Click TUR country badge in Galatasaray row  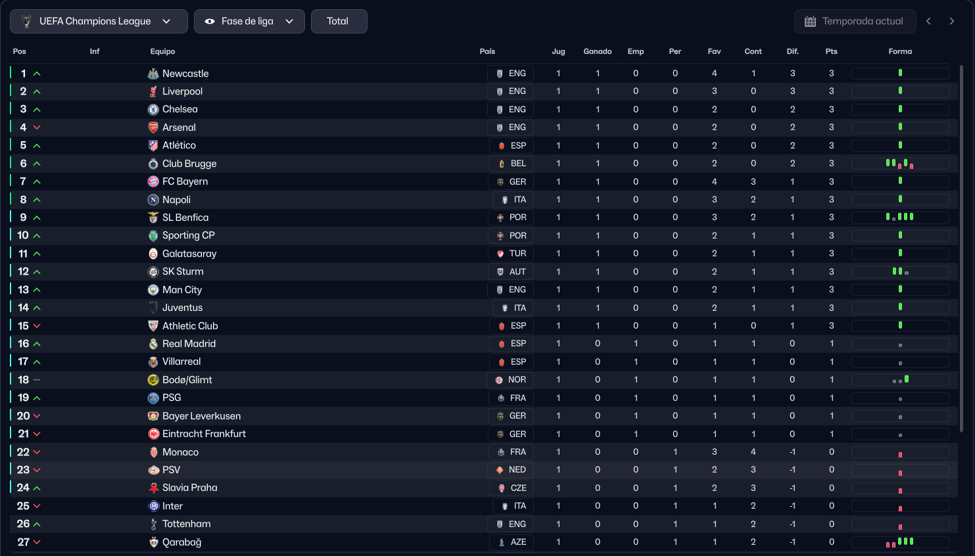click(x=511, y=254)
